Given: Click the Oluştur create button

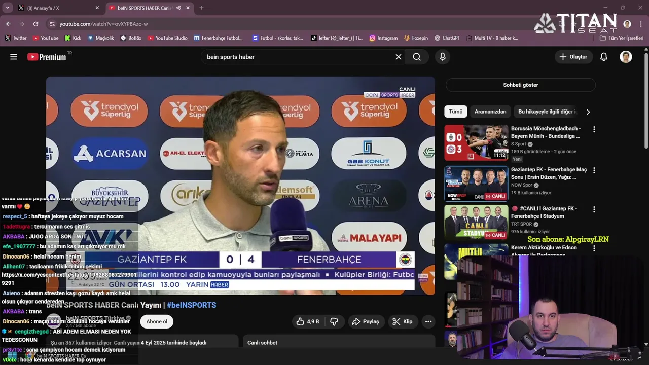Looking at the screenshot, I should pos(573,57).
